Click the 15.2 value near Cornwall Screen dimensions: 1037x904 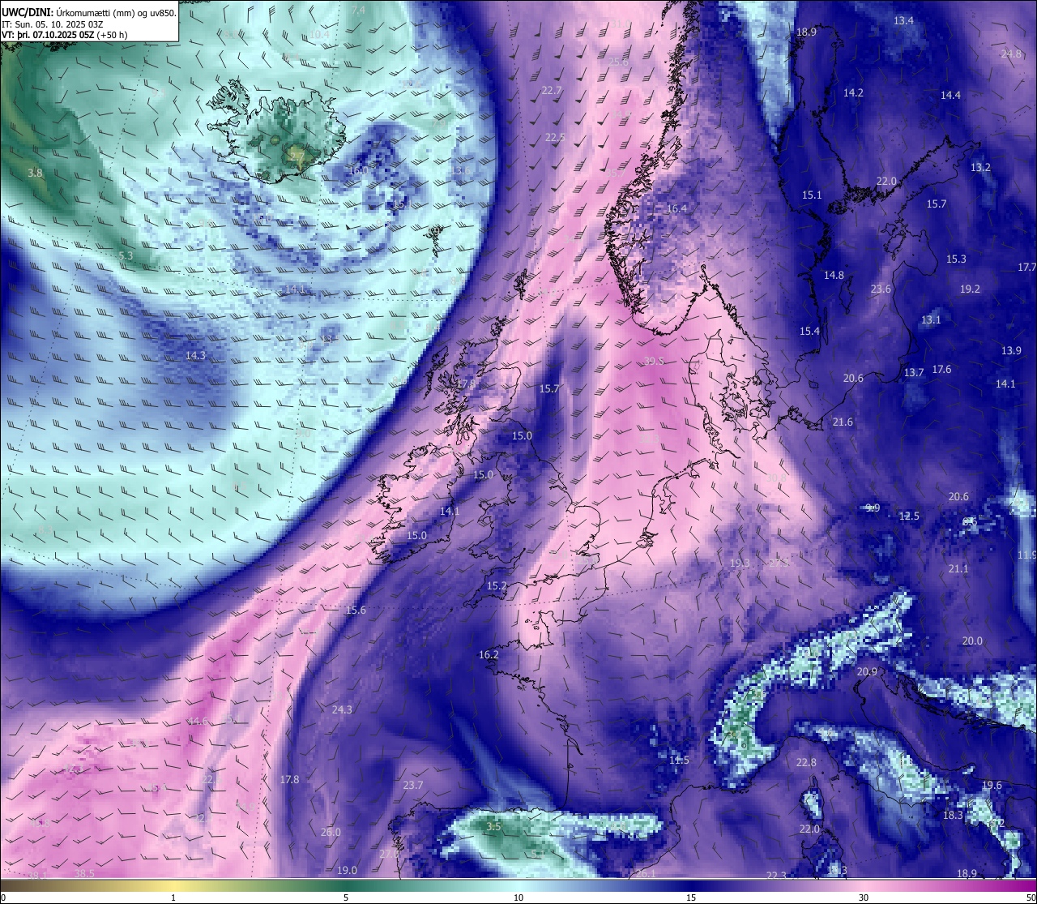point(497,585)
